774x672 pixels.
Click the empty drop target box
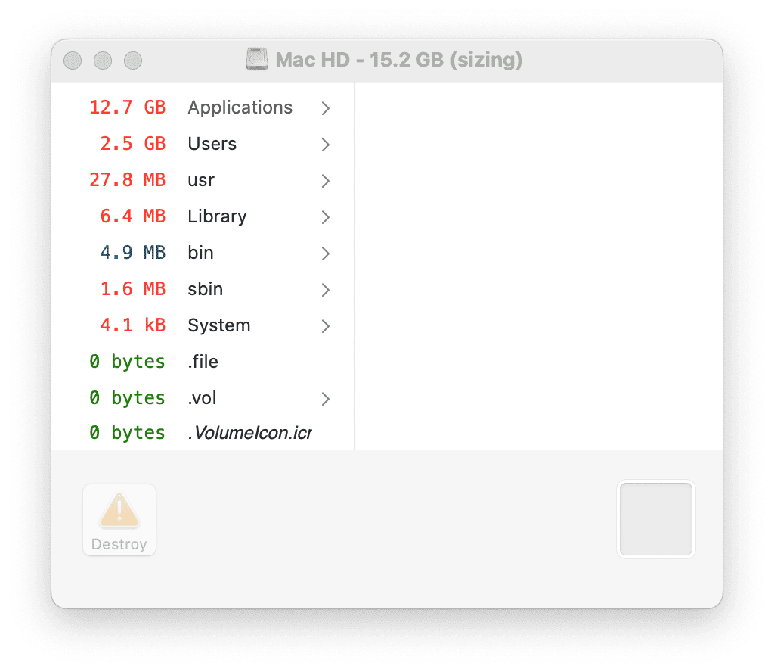tap(656, 519)
